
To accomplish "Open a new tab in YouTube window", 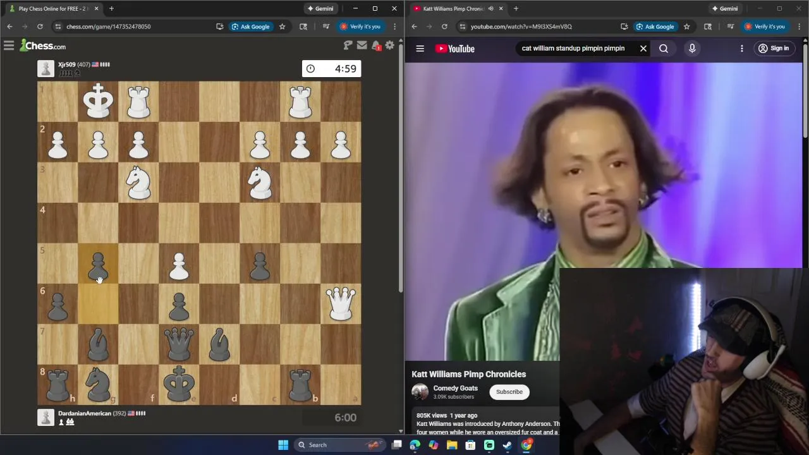I will coord(516,9).
